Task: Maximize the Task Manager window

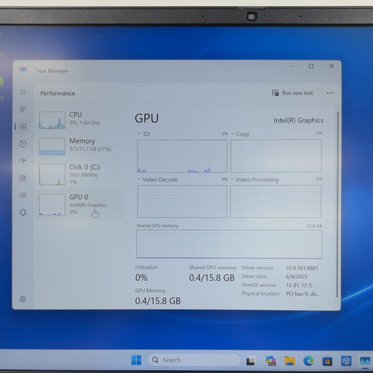Action: click(x=311, y=66)
